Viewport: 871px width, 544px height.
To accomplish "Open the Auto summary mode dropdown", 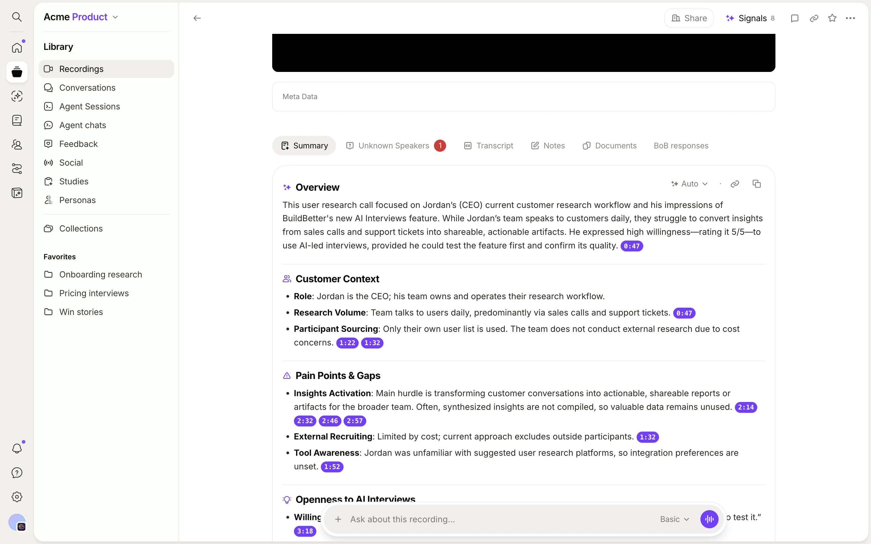I will tap(690, 184).
